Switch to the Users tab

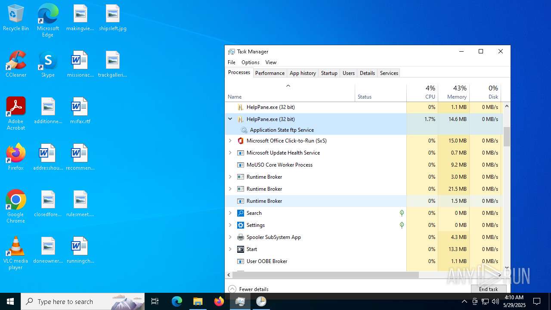pos(349,73)
